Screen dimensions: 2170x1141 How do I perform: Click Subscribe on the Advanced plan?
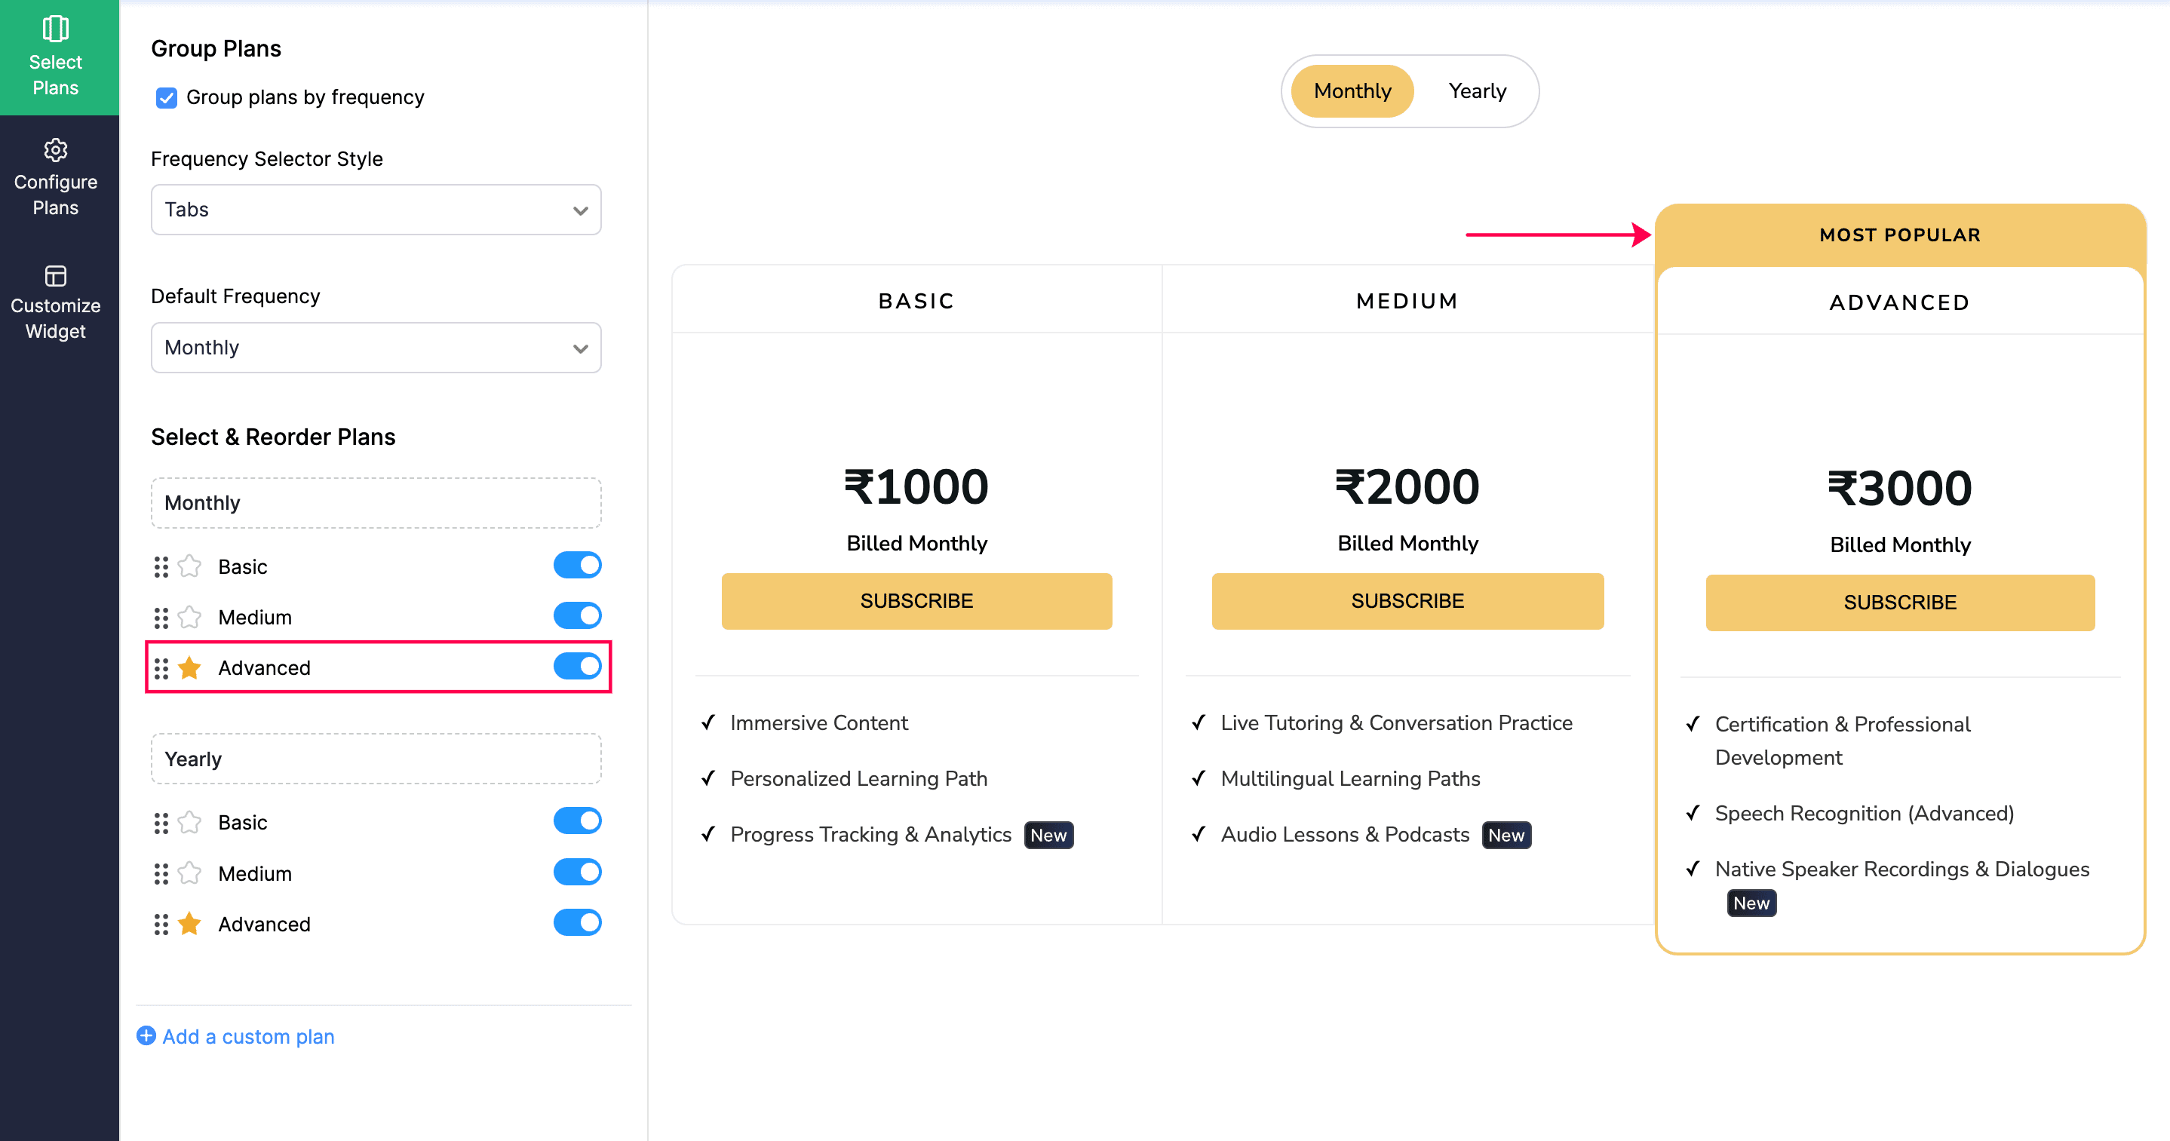point(1899,602)
